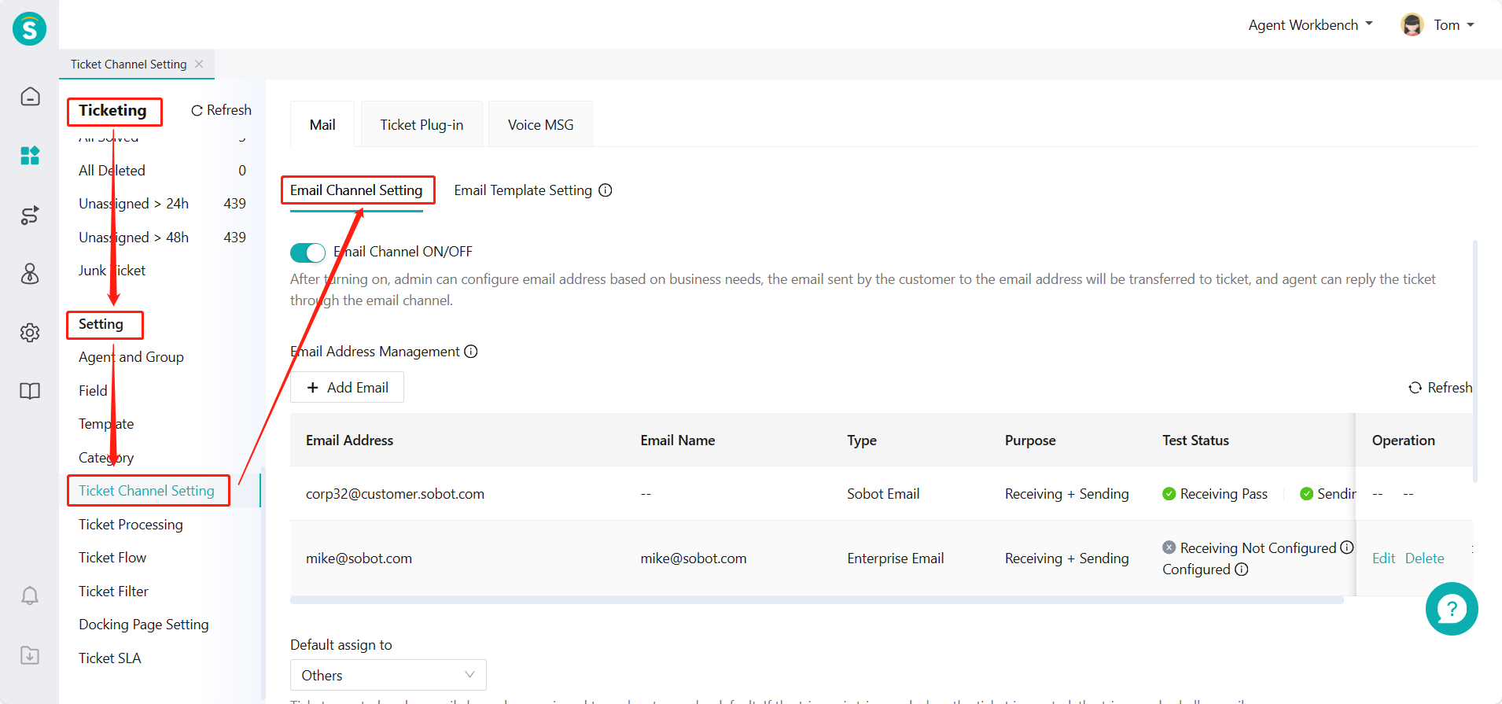Open the routing flow sidebar icon
Image resolution: width=1502 pixels, height=704 pixels.
30,215
